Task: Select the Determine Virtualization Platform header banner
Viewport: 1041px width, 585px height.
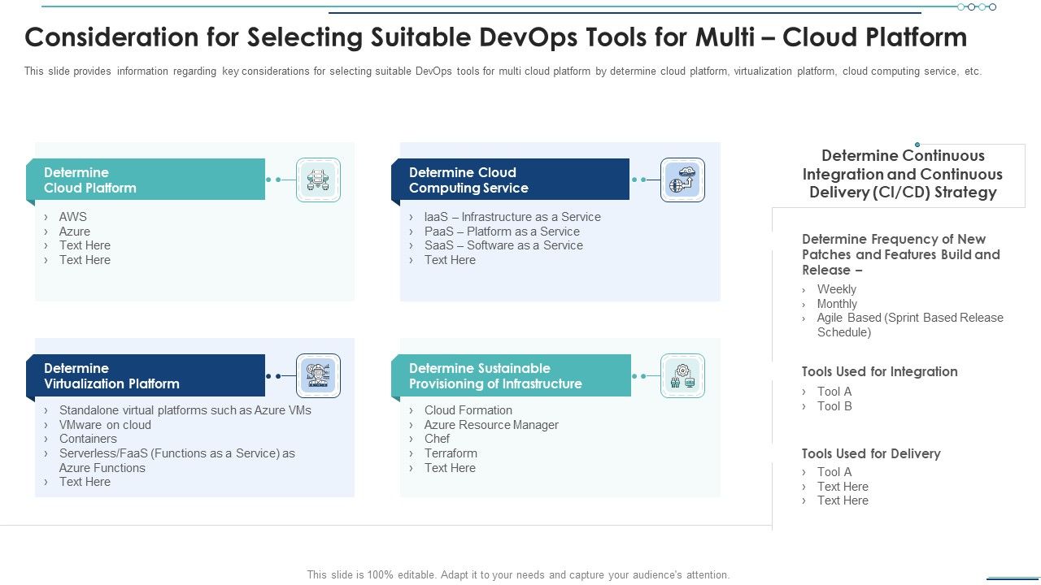Action: 146,375
